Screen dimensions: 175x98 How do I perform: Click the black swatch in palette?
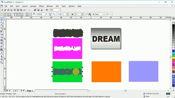pyautogui.click(x=173, y=25)
